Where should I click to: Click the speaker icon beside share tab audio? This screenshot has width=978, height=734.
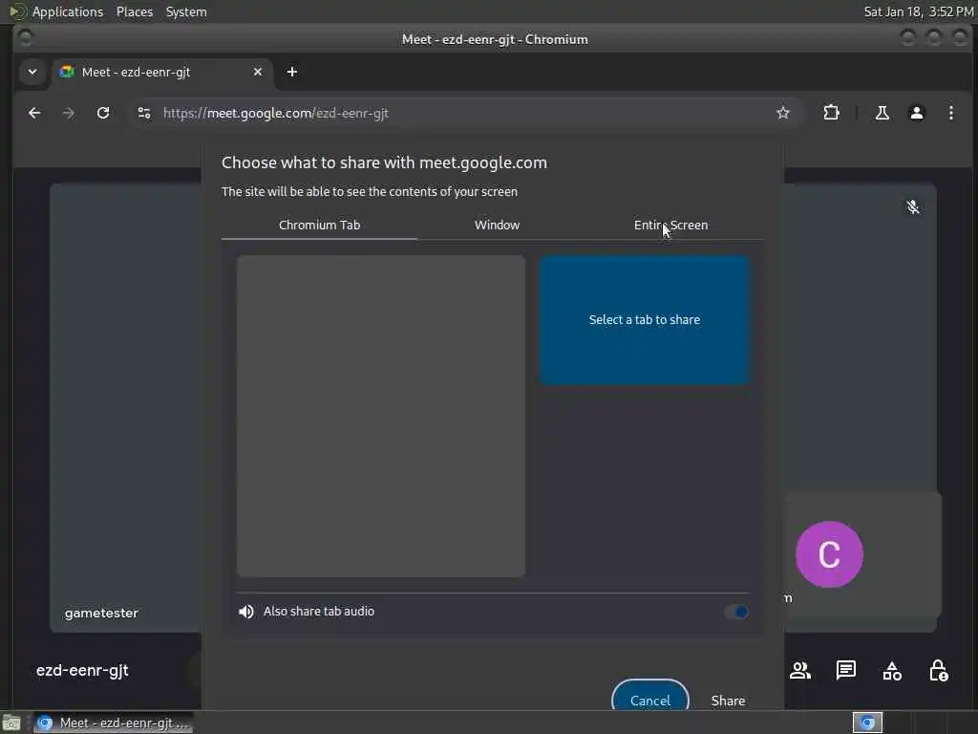pyautogui.click(x=246, y=612)
